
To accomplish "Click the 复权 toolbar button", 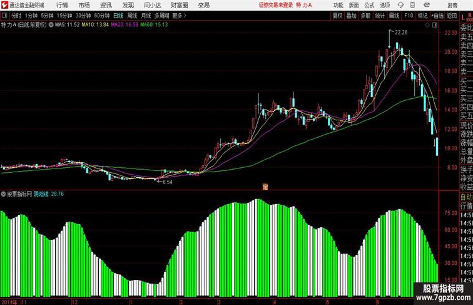I will 338,16.
